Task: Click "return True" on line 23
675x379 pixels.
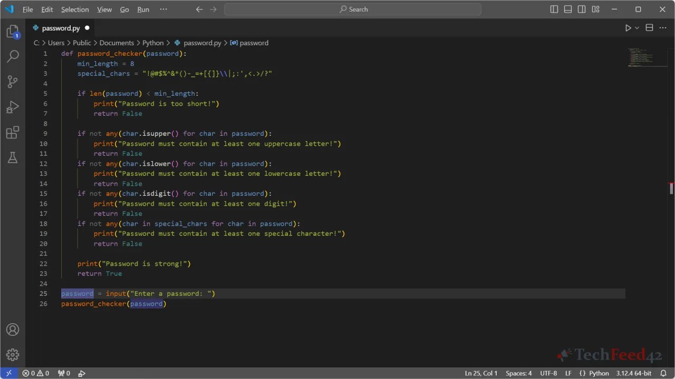Action: tap(100, 274)
